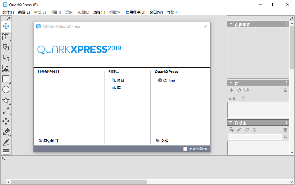Click horizontal scrollbar left arrow
The image size is (295, 185).
tap(8, 182)
